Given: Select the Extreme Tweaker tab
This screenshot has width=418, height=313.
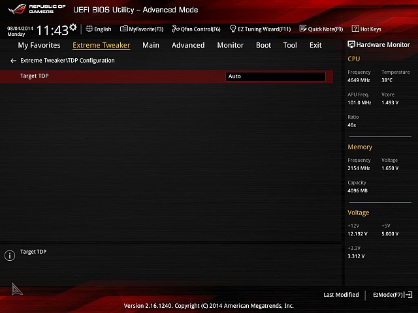Looking at the screenshot, I should point(101,45).
